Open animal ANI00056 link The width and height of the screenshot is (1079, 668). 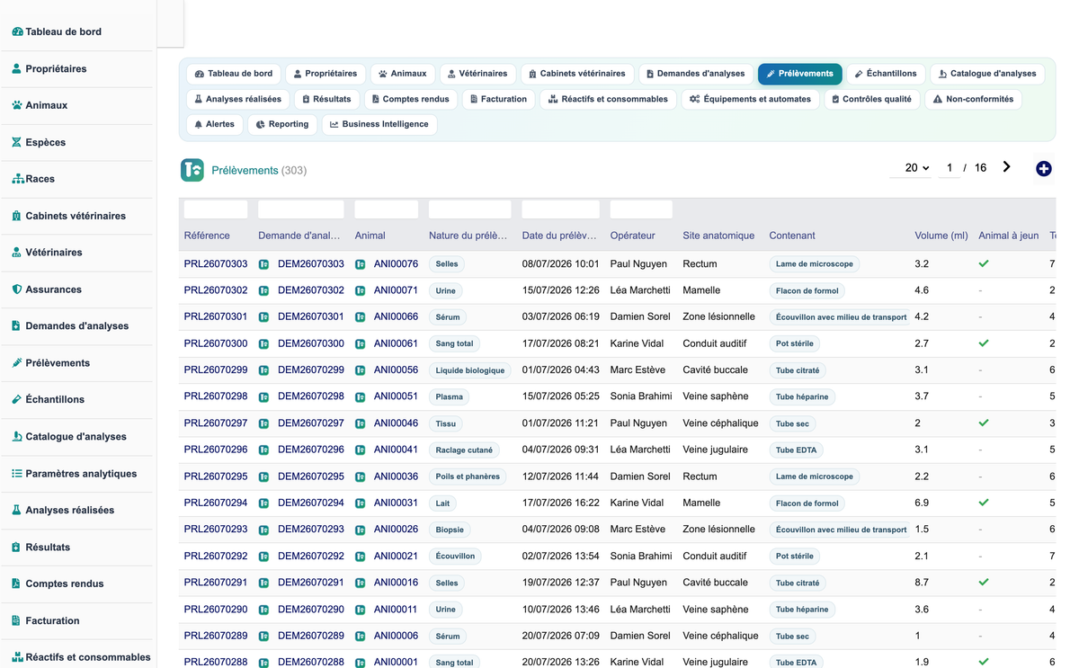click(396, 370)
